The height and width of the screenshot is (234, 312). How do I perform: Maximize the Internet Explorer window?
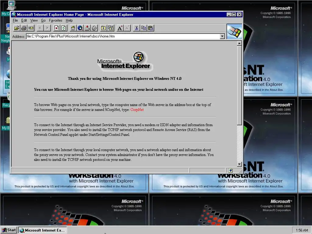[234, 15]
